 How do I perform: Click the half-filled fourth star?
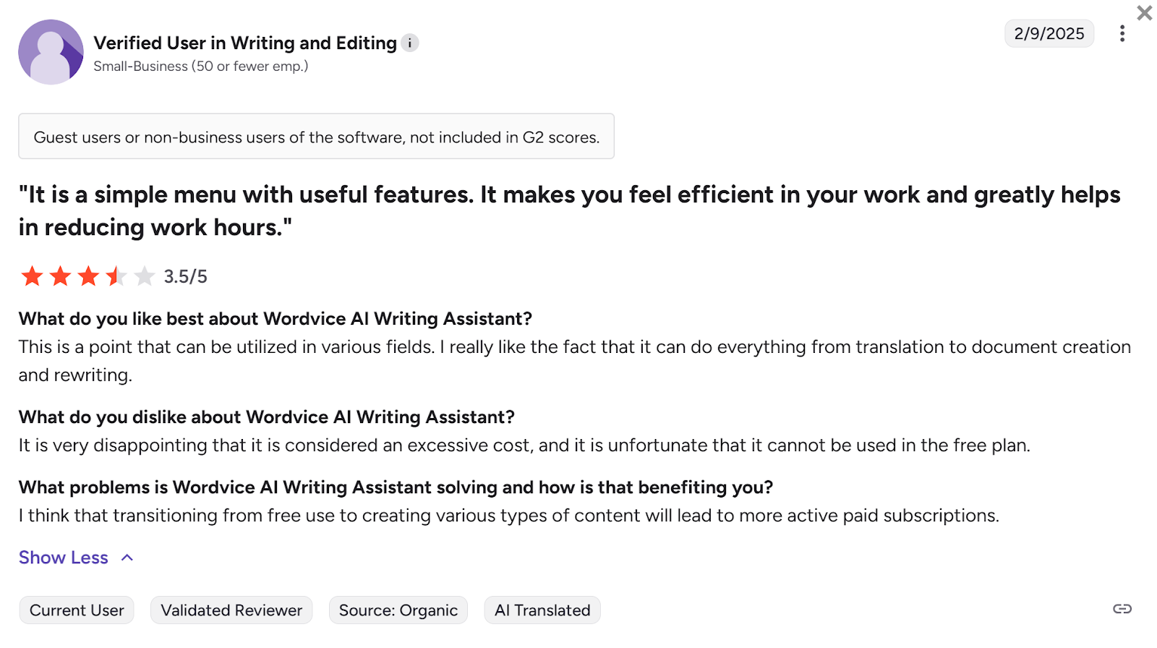(x=116, y=276)
